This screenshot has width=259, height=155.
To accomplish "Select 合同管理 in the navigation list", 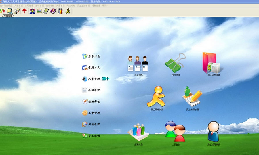I will pos(91,90).
